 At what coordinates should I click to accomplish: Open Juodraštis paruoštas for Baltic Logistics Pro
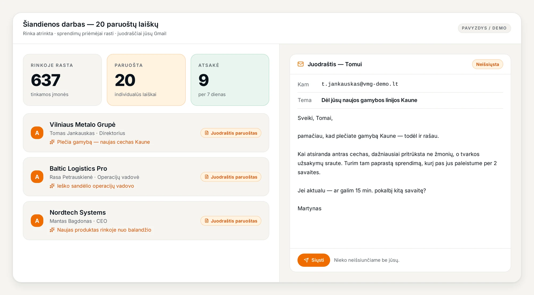click(231, 177)
